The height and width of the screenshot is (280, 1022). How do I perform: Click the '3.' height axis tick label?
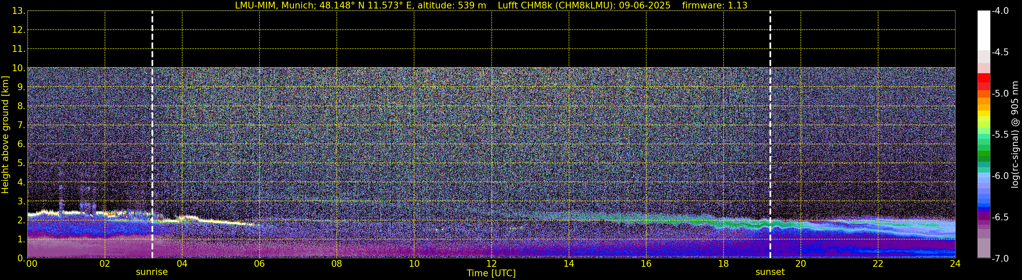[21, 201]
